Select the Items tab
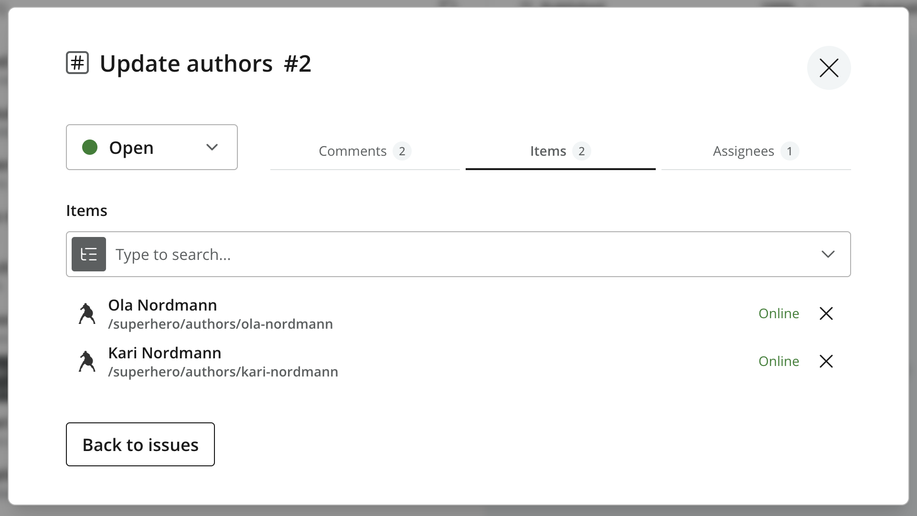Screen dimensions: 917x516 [x=560, y=151]
